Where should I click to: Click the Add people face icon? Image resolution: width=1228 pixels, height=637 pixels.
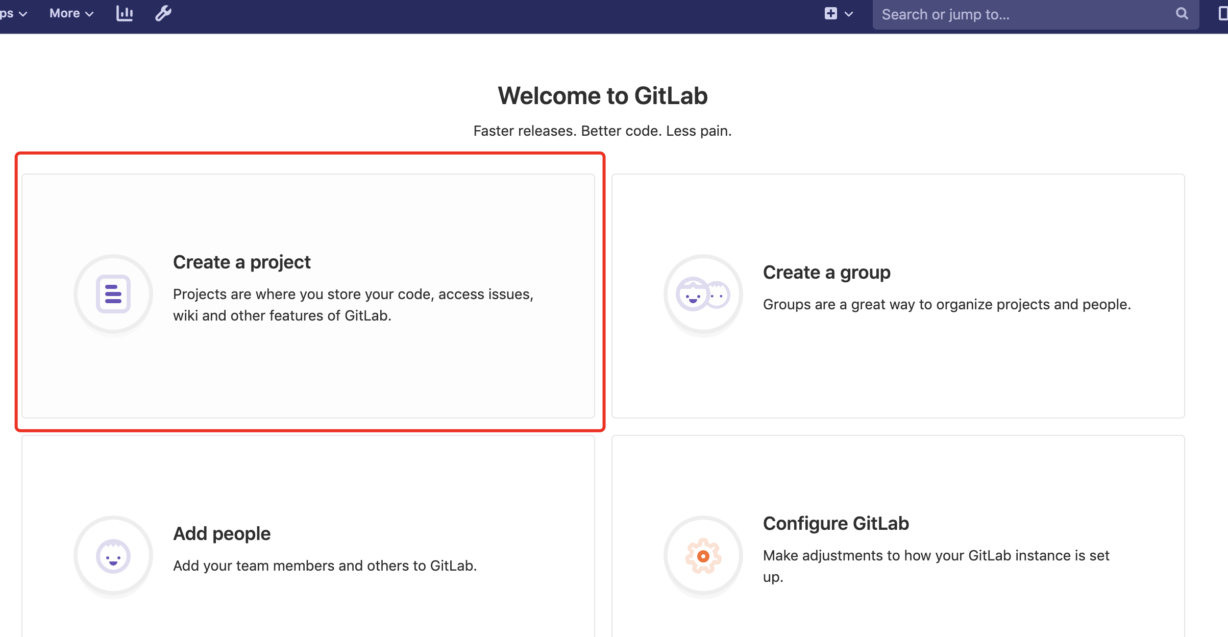113,555
